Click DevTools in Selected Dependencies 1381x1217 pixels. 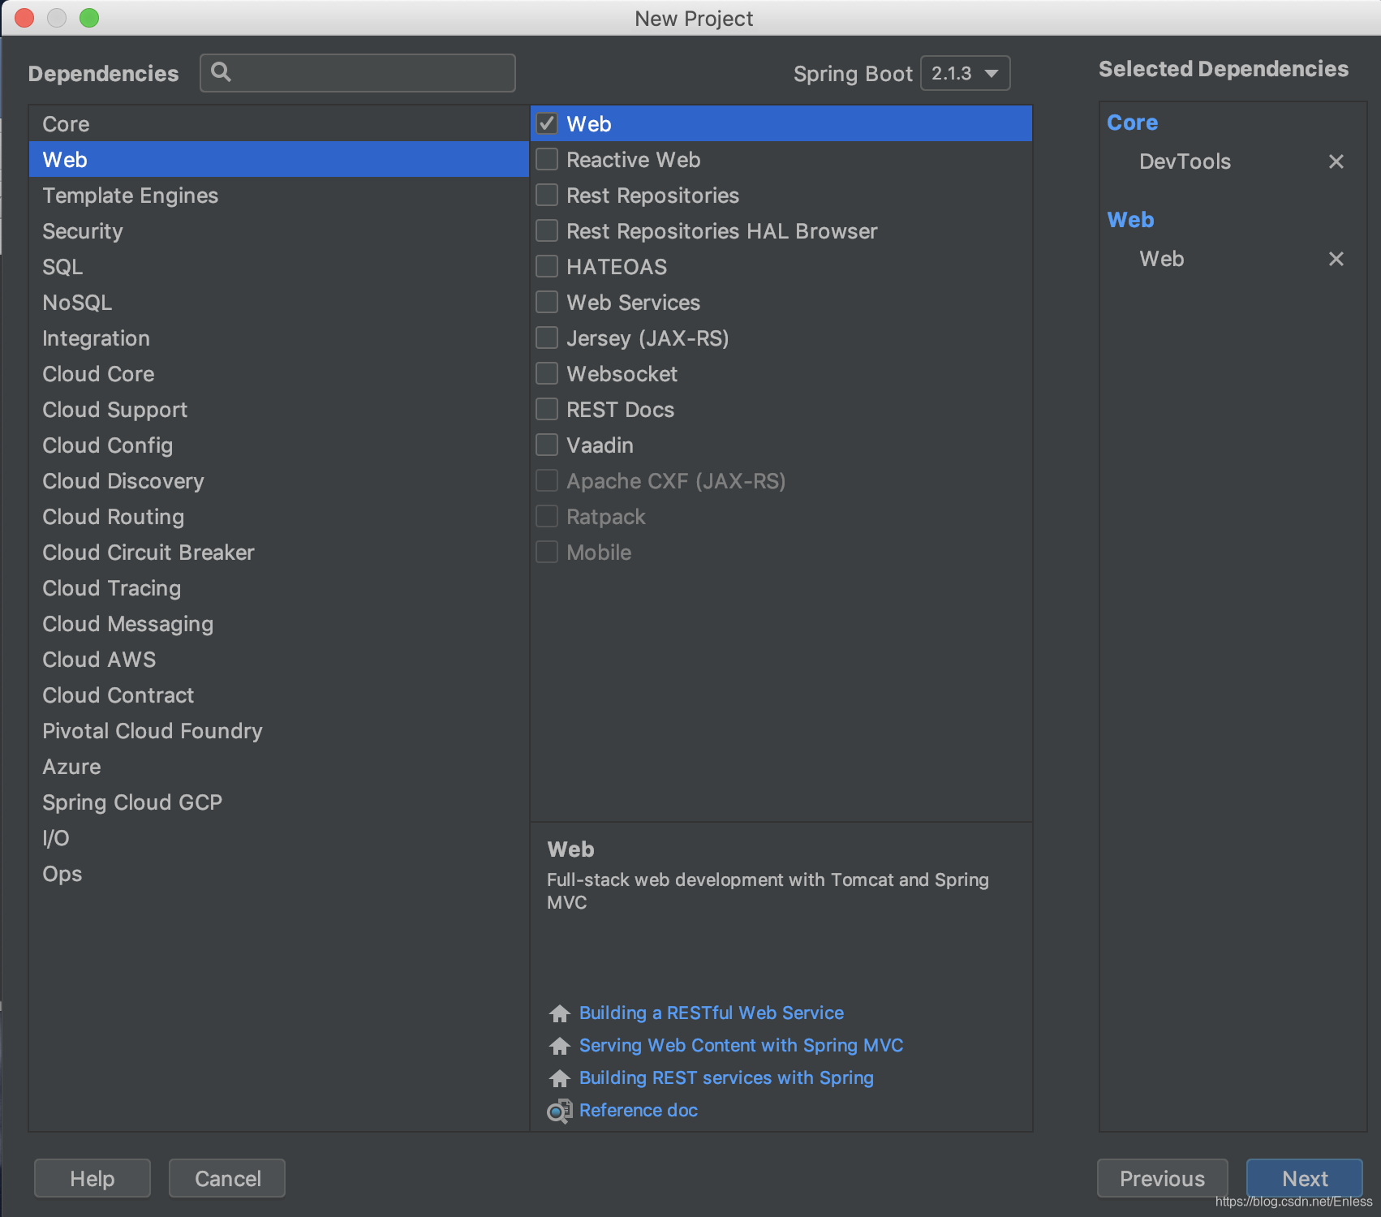pos(1185,161)
